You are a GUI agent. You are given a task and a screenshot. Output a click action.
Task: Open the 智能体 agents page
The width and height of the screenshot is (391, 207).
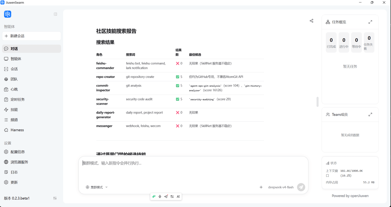(31, 59)
